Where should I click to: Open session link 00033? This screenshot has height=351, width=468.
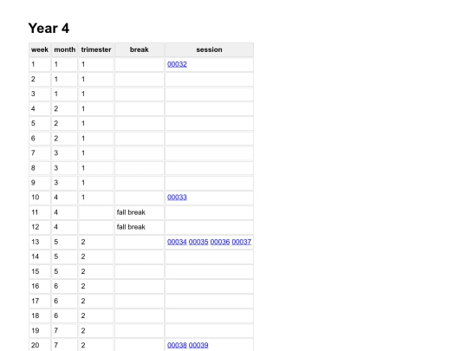(x=177, y=198)
